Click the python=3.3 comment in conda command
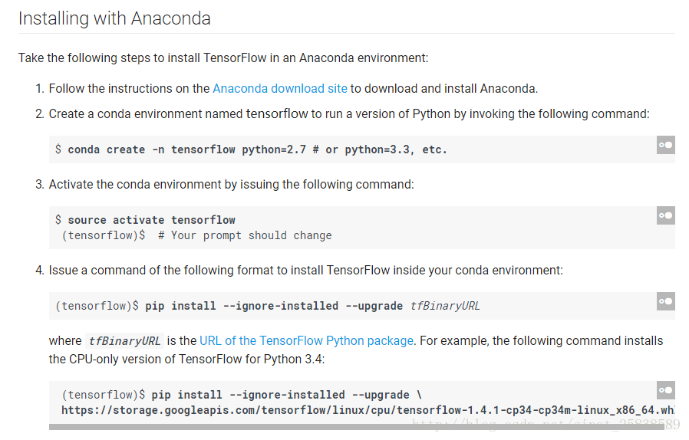The height and width of the screenshot is (440, 689). pyautogui.click(x=380, y=149)
